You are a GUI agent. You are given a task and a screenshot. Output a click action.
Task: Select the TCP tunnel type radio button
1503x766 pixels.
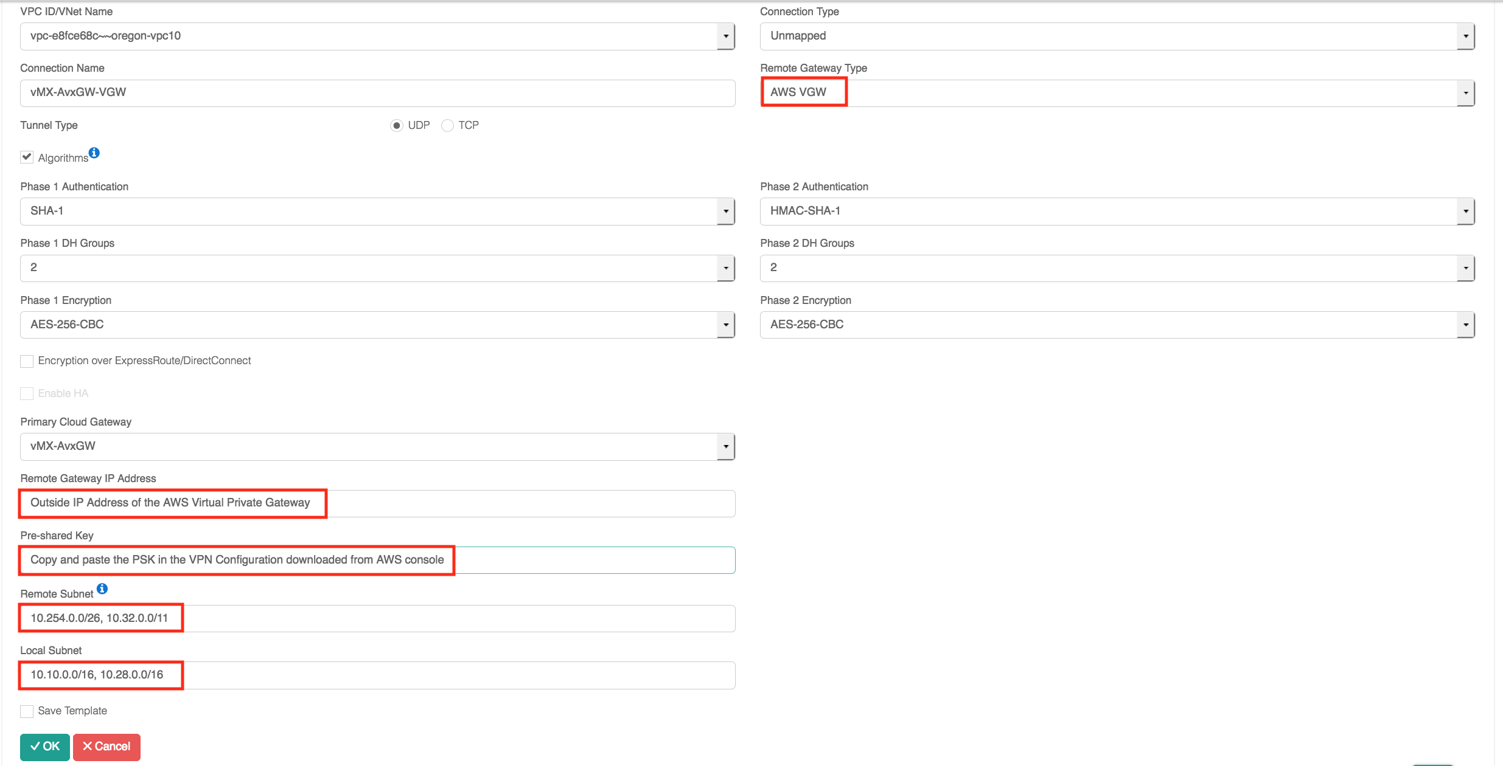coord(447,126)
